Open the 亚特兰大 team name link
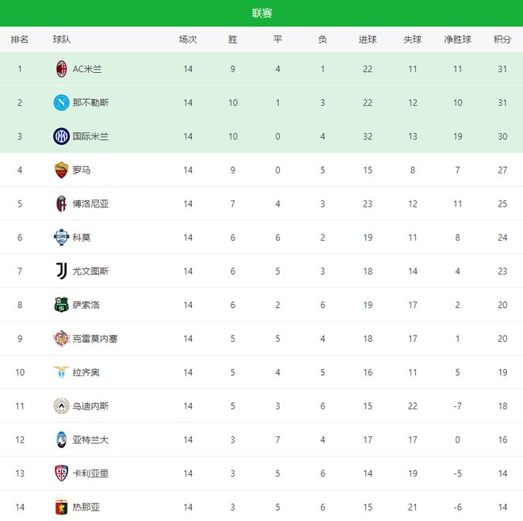Image resolution: width=523 pixels, height=521 pixels. click(90, 439)
